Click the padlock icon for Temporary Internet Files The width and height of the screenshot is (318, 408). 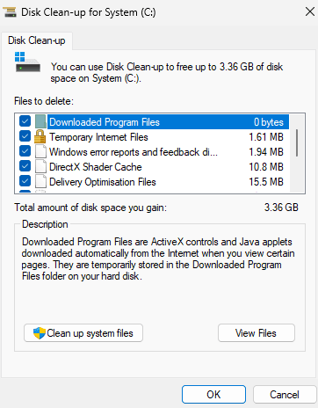point(40,137)
